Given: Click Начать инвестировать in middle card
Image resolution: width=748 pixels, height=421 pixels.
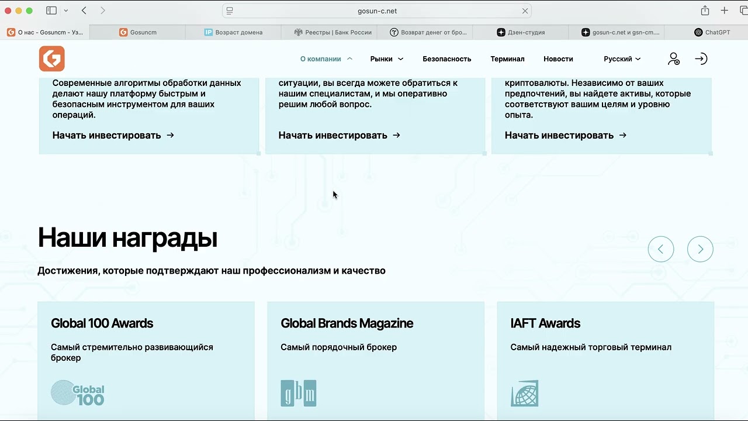Looking at the screenshot, I should coord(340,135).
